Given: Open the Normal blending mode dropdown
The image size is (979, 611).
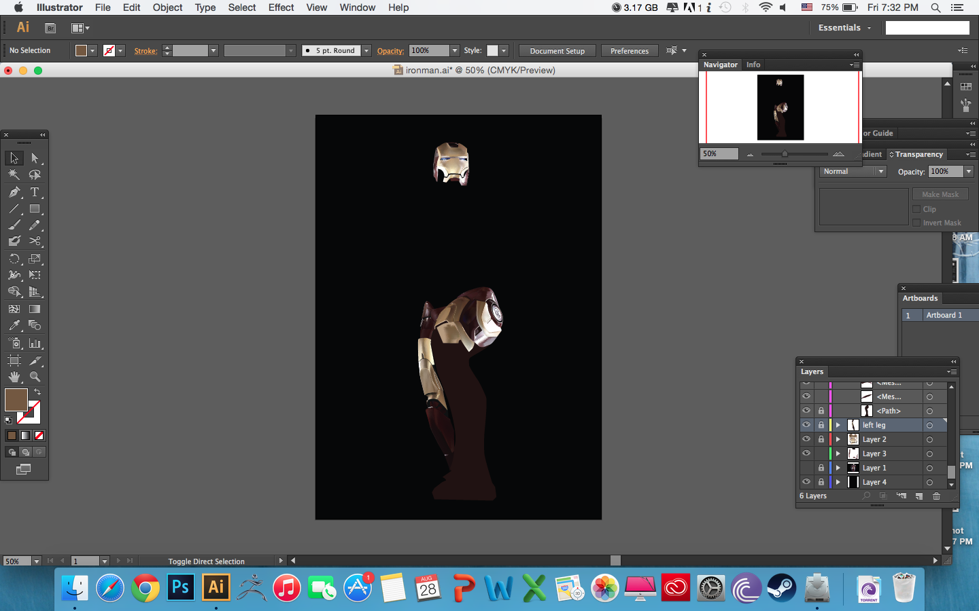Looking at the screenshot, I should (x=853, y=172).
